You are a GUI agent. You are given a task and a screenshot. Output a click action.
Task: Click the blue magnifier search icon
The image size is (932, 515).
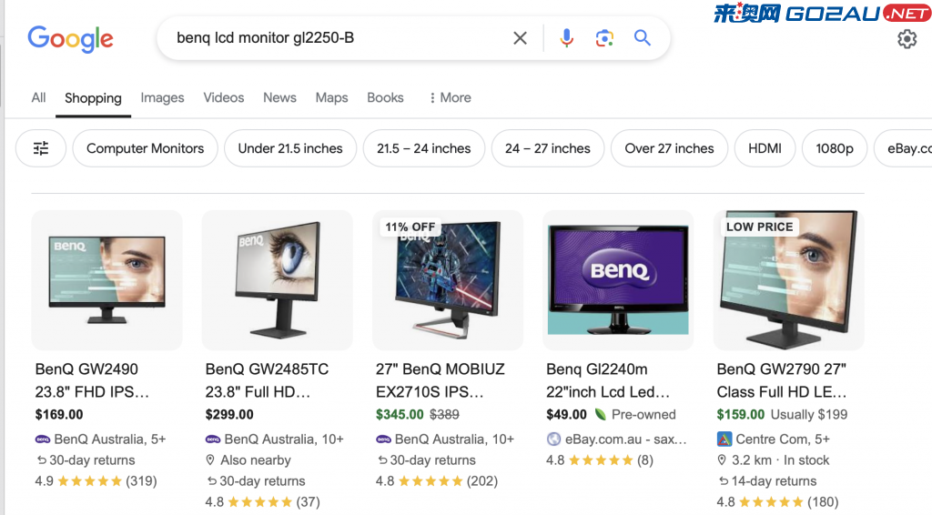(x=642, y=38)
